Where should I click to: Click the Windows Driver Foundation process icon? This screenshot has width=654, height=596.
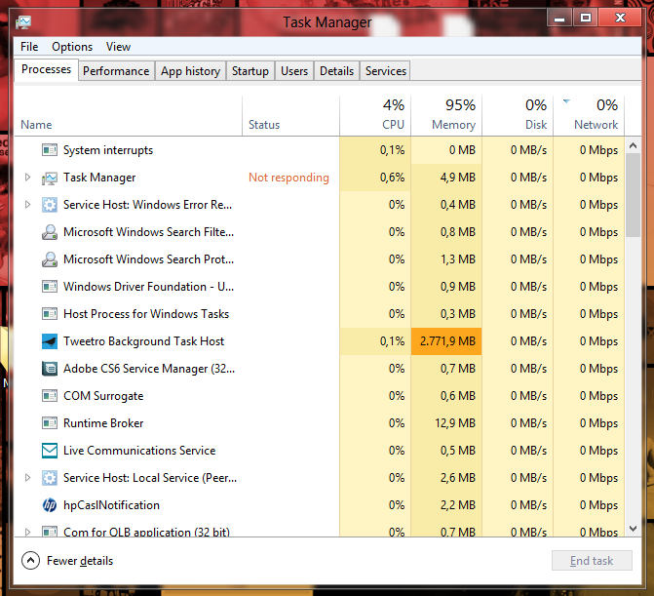pos(50,287)
